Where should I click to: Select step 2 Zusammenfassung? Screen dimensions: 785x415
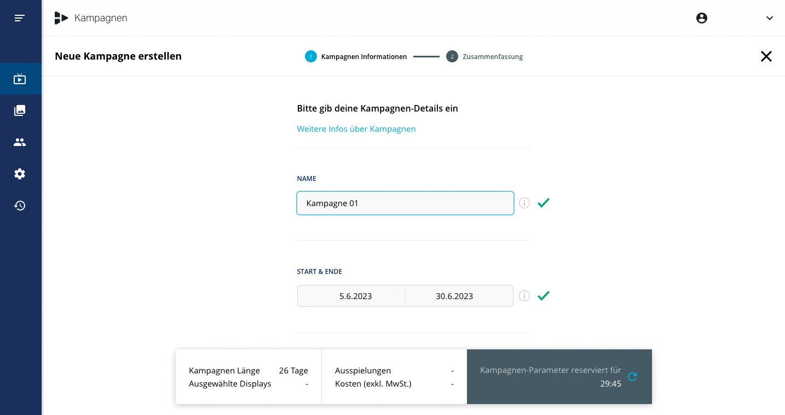tap(484, 56)
